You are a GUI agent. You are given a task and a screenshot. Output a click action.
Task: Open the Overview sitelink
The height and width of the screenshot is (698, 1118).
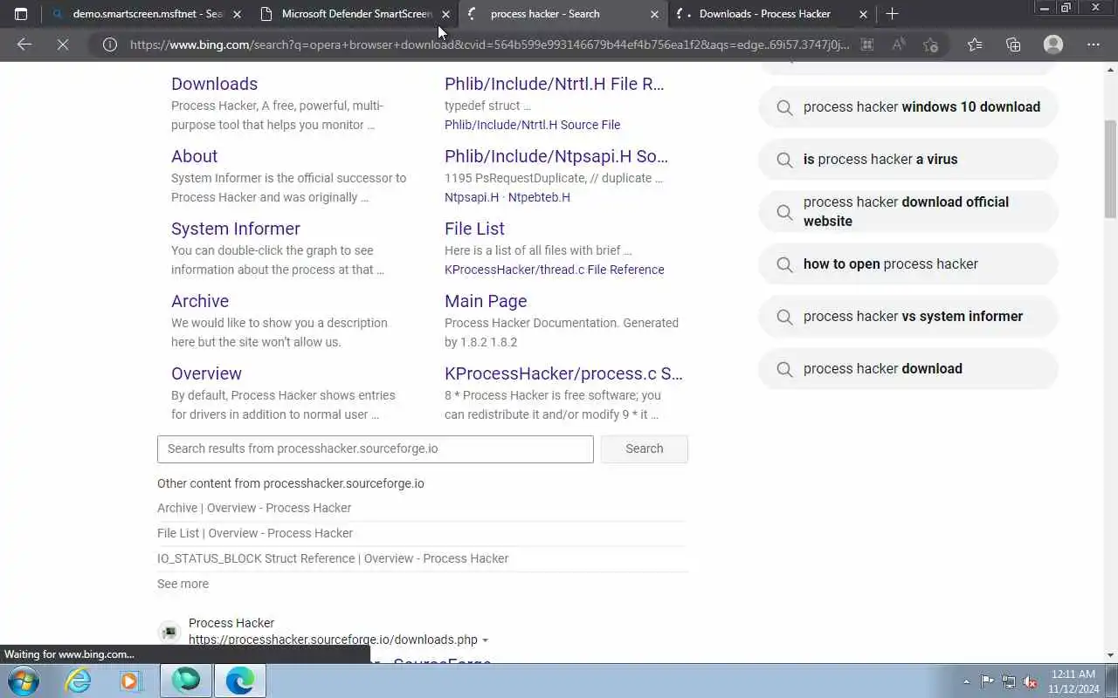206,373
